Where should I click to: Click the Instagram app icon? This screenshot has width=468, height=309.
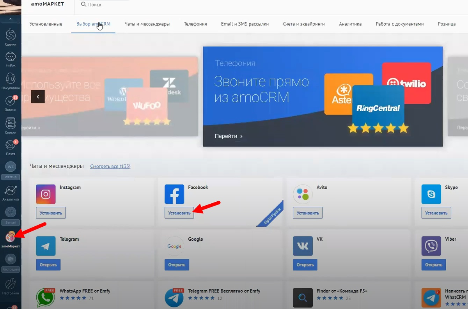(x=46, y=194)
